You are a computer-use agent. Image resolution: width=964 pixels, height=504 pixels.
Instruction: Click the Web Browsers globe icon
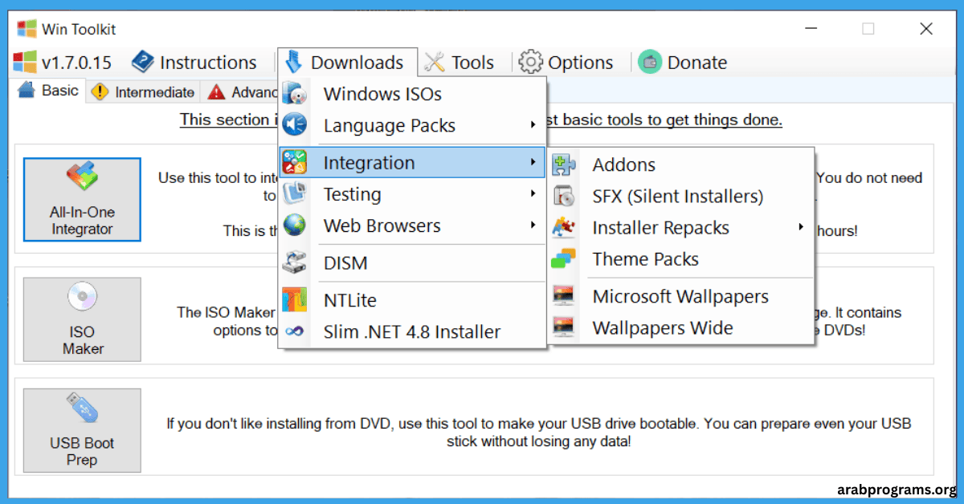pyautogui.click(x=295, y=226)
